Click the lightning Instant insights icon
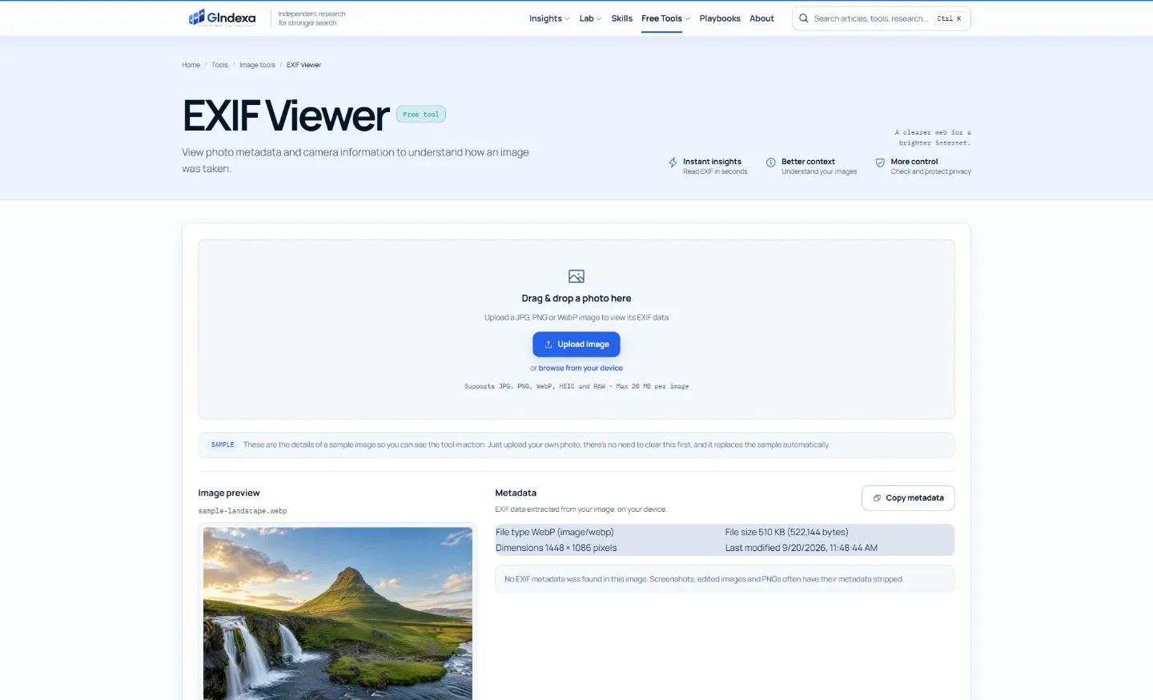Viewport: 1153px width, 700px height. [673, 163]
